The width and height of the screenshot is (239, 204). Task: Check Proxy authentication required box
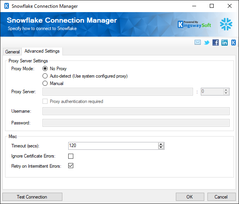[x=45, y=101]
